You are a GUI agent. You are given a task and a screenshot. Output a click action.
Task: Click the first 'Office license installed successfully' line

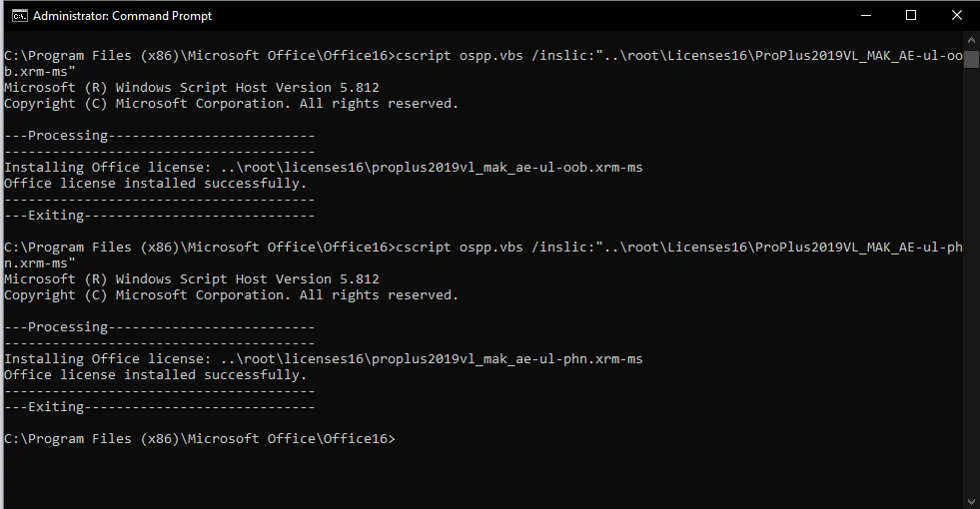(x=156, y=184)
